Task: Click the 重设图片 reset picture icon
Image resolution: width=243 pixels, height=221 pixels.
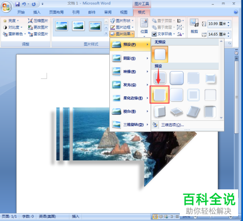Action: 30,34
